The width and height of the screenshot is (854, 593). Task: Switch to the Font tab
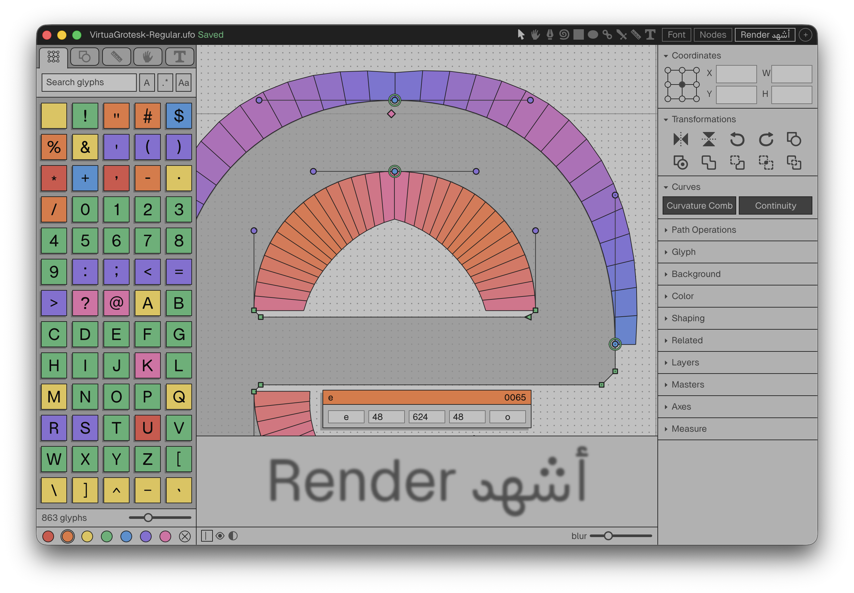coord(676,34)
